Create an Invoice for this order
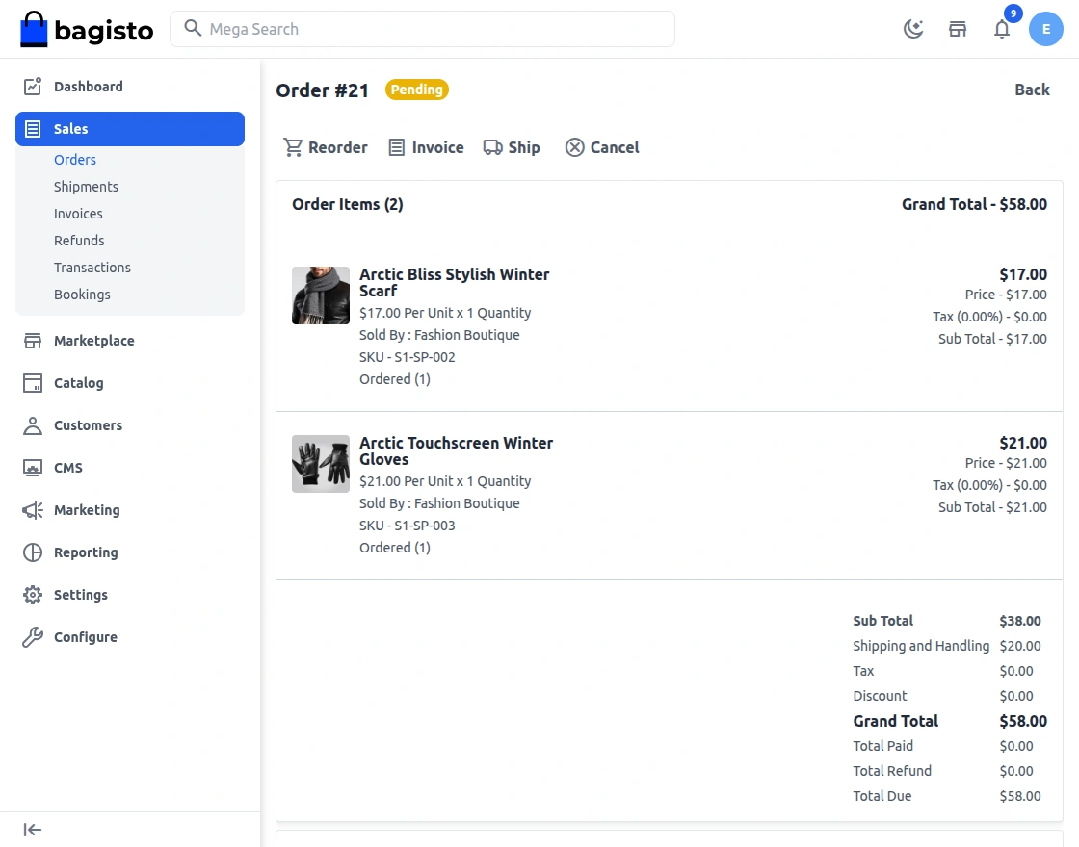1079x847 pixels. (x=426, y=147)
